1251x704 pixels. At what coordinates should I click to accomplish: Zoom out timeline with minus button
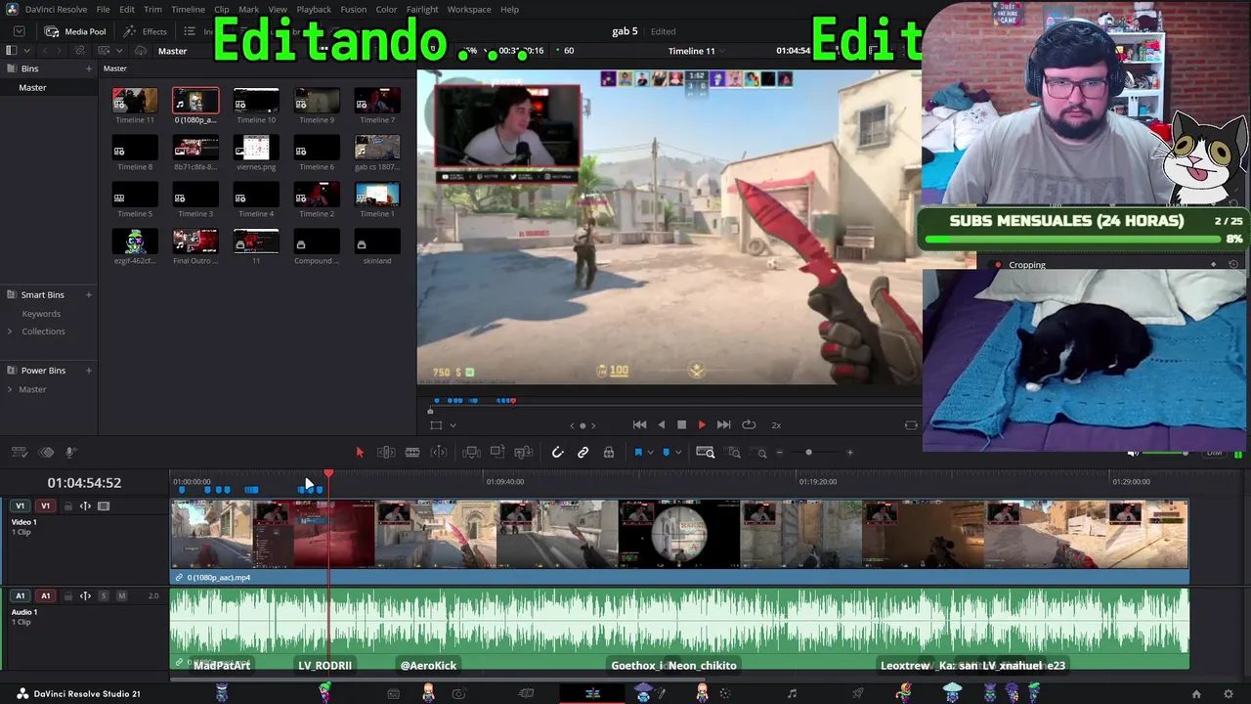(x=779, y=453)
